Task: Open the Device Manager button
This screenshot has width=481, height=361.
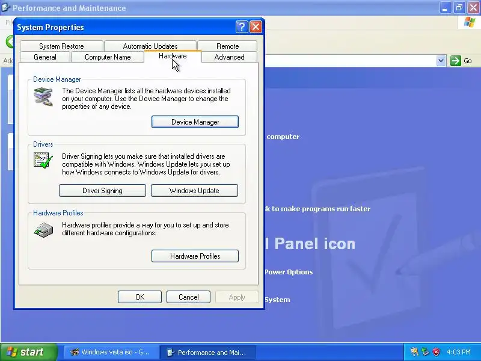Action: click(x=195, y=122)
